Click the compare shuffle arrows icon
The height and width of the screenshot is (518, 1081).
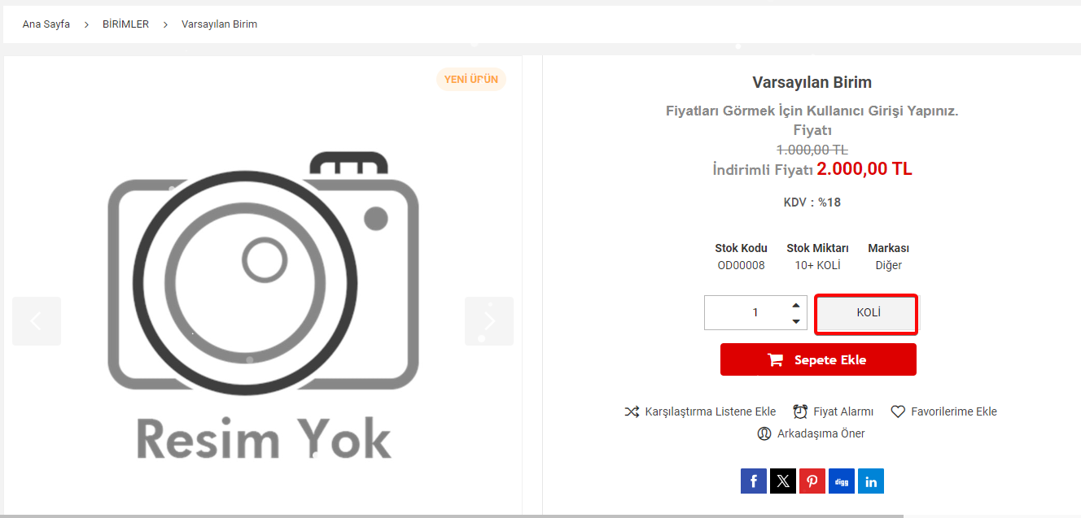click(632, 411)
